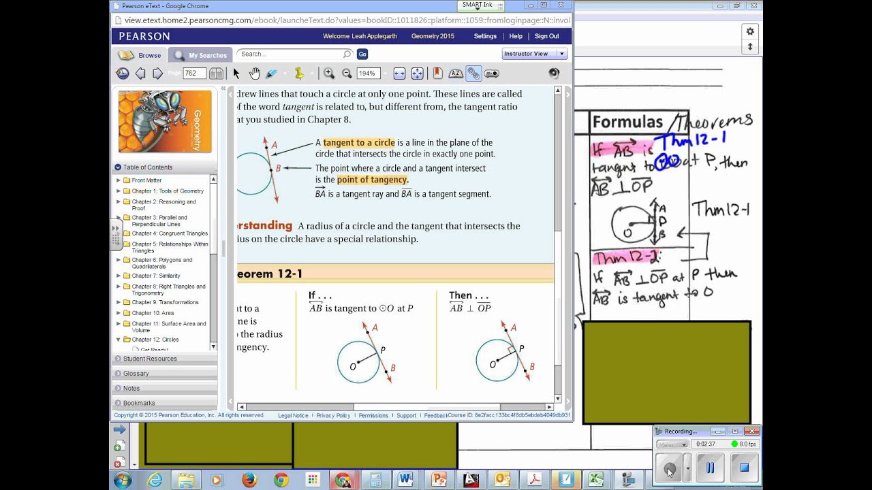Expand Chapter 4: Congruent Triangles
872x490 pixels.
[119, 233]
